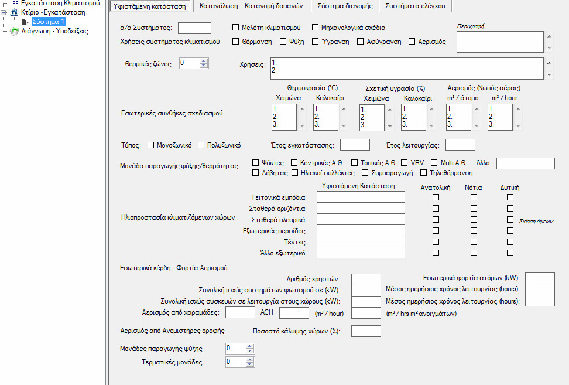Image resolution: width=569 pixels, height=385 pixels.
Task: Collapse the Κτίριο - Εγκατάσταση tree node
Action: coord(4,12)
